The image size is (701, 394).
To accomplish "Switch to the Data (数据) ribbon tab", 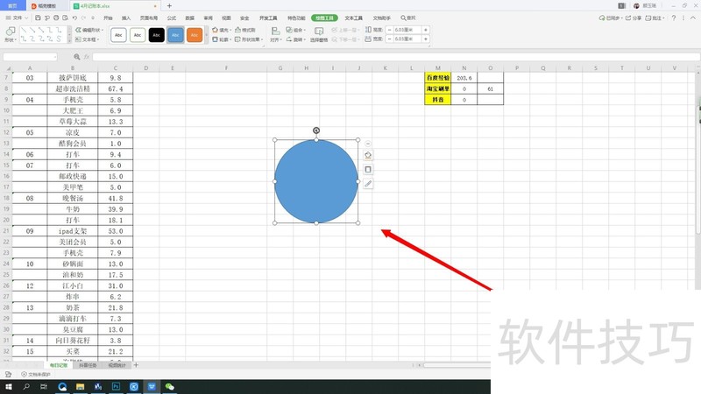I will tap(190, 18).
